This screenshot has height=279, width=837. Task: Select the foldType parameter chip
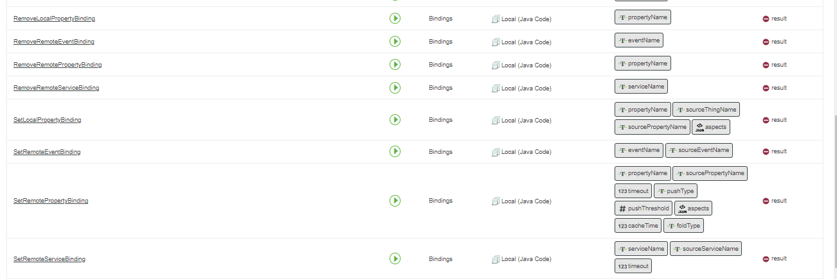683,226
